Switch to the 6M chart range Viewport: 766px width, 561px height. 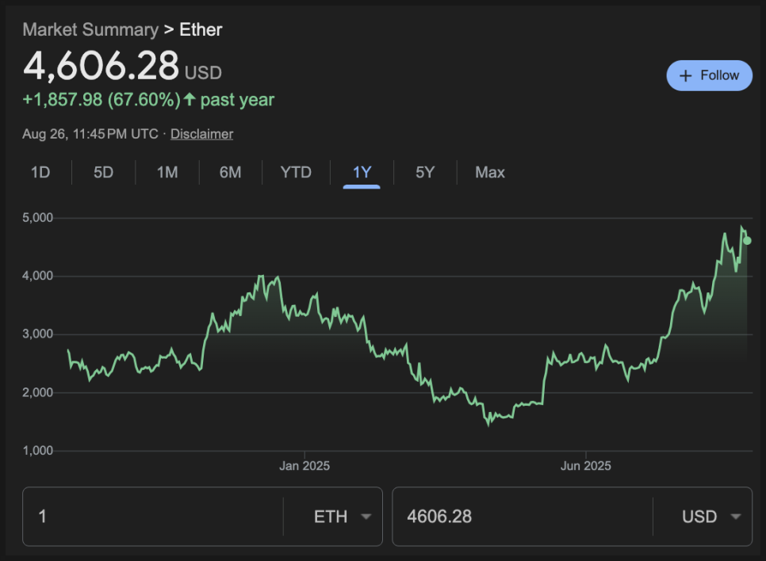click(230, 173)
